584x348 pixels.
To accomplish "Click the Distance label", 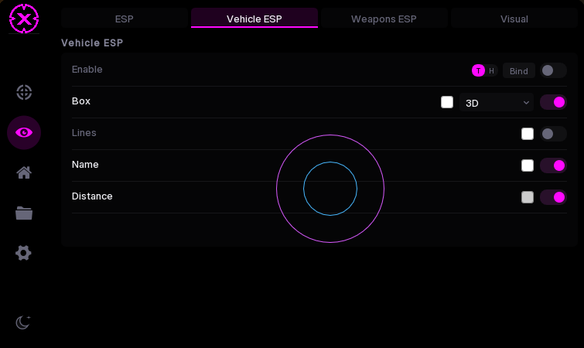I will [x=92, y=196].
